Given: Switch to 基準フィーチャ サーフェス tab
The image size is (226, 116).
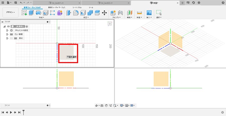Looking at the screenshot, I should [x=57, y=7].
